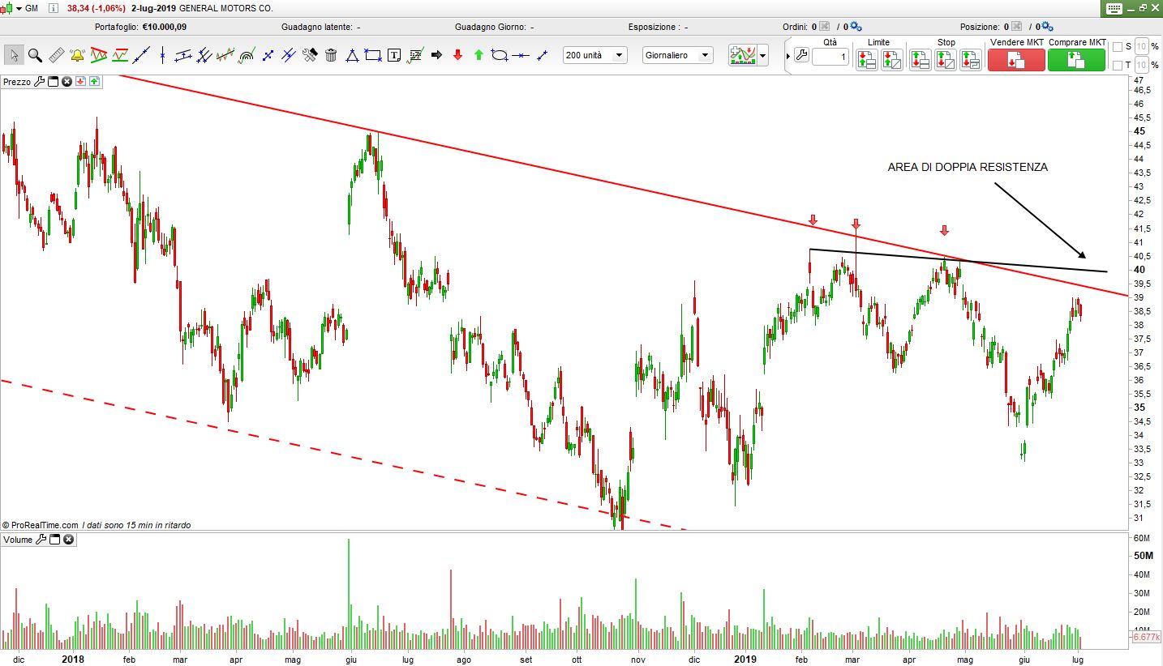Click the Qtà quantity input field

coord(830,58)
